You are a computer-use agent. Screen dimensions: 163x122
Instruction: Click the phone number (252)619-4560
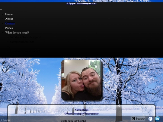[x=77, y=121]
